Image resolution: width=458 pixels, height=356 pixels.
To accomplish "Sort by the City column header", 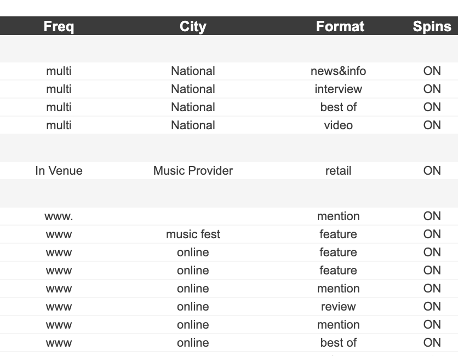I will (x=193, y=26).
